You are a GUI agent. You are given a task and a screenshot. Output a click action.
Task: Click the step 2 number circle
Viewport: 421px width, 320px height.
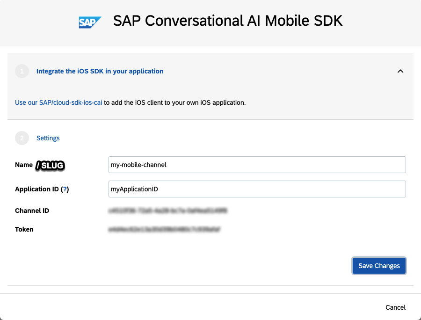pyautogui.click(x=22, y=138)
